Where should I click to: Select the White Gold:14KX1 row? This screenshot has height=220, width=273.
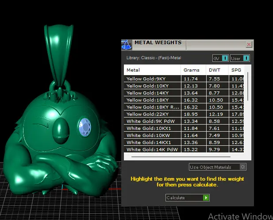tap(184, 142)
